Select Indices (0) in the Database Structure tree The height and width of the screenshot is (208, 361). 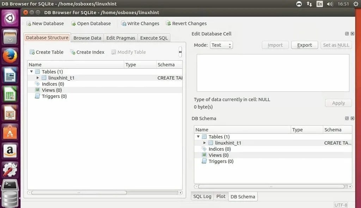click(53, 84)
